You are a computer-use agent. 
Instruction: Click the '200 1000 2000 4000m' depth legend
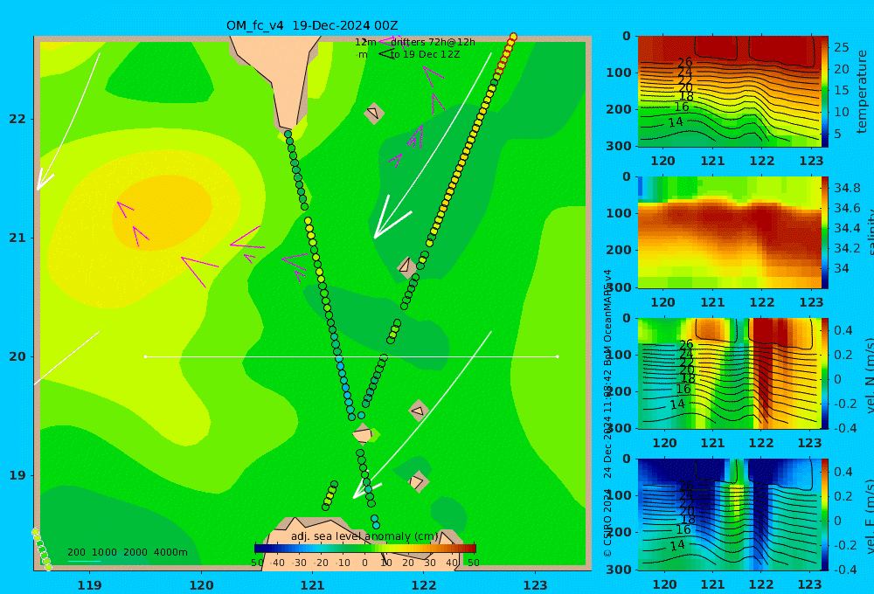click(x=127, y=552)
